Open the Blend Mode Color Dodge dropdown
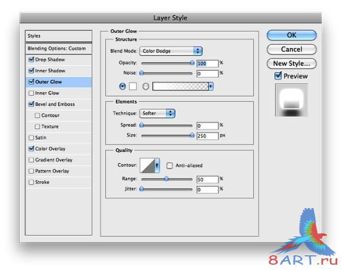 (x=171, y=51)
